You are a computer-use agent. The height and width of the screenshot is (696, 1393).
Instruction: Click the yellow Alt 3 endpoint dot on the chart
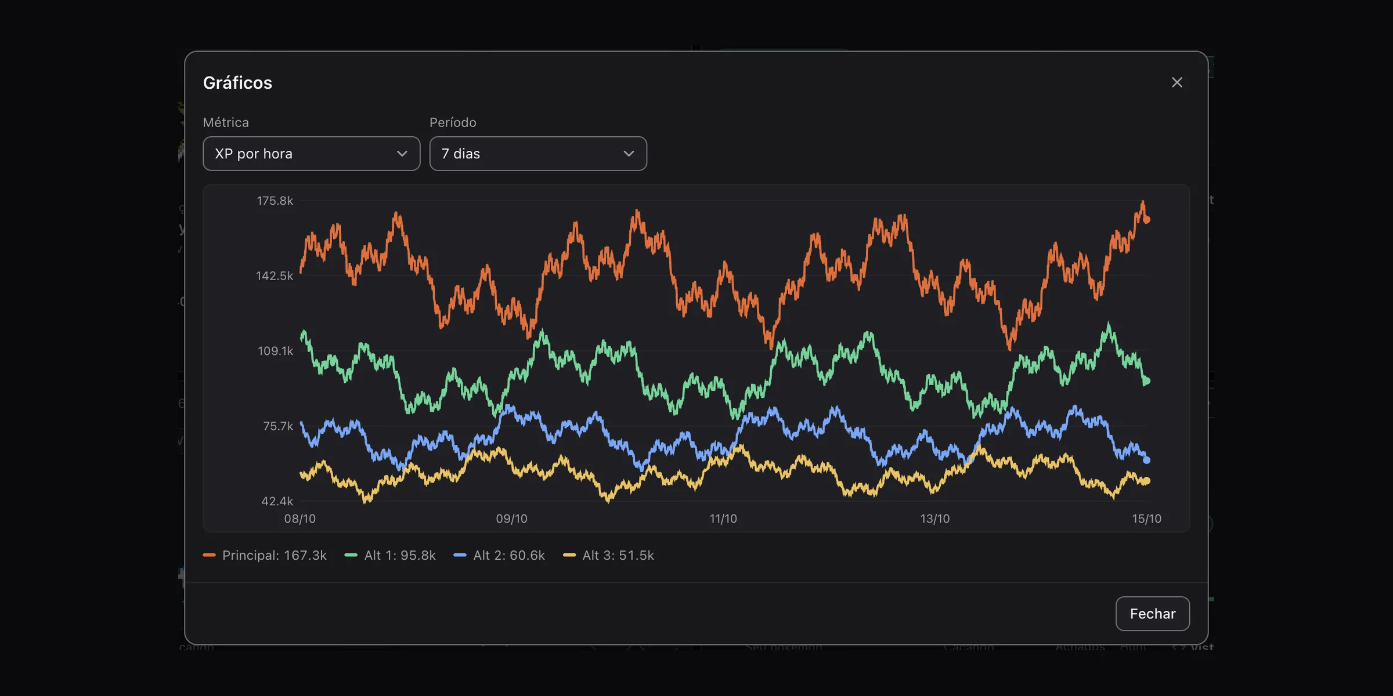click(1146, 481)
